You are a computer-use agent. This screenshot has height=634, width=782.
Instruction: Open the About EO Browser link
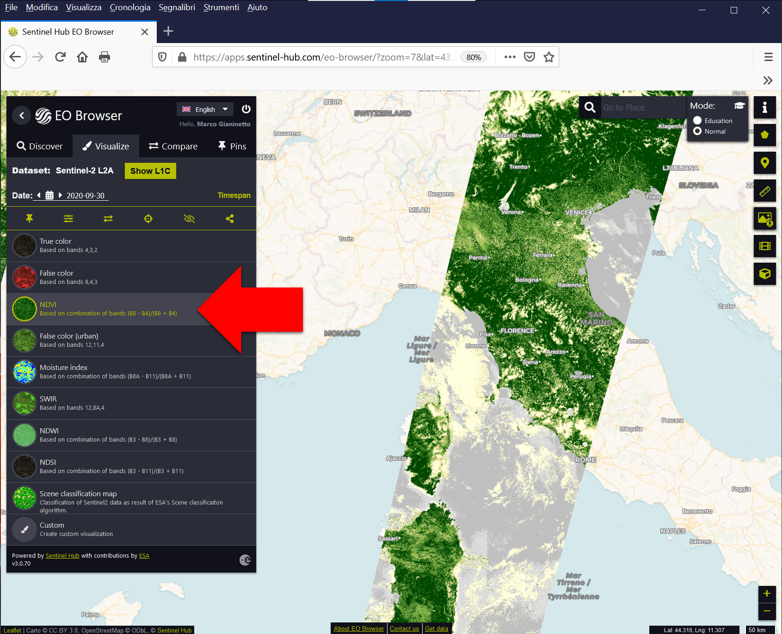pyautogui.click(x=359, y=629)
